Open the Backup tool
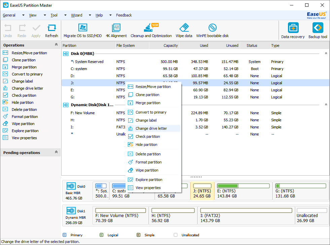 click(318, 31)
